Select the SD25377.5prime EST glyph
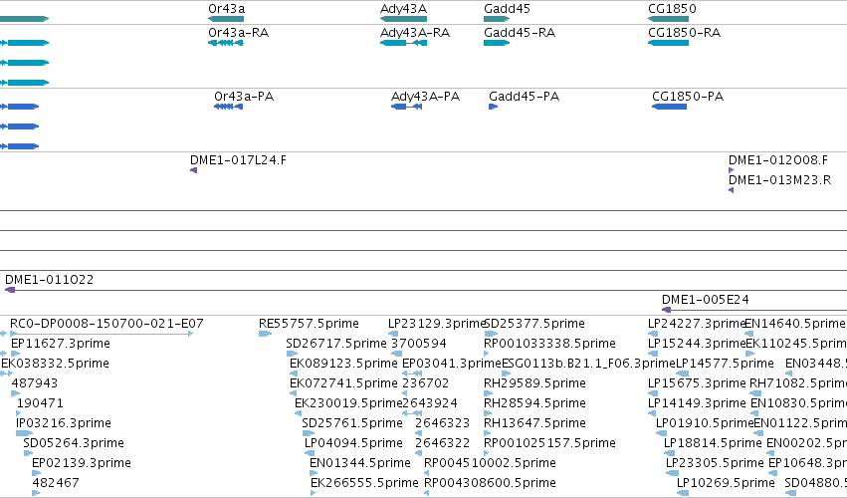The width and height of the screenshot is (847, 498). click(x=491, y=334)
